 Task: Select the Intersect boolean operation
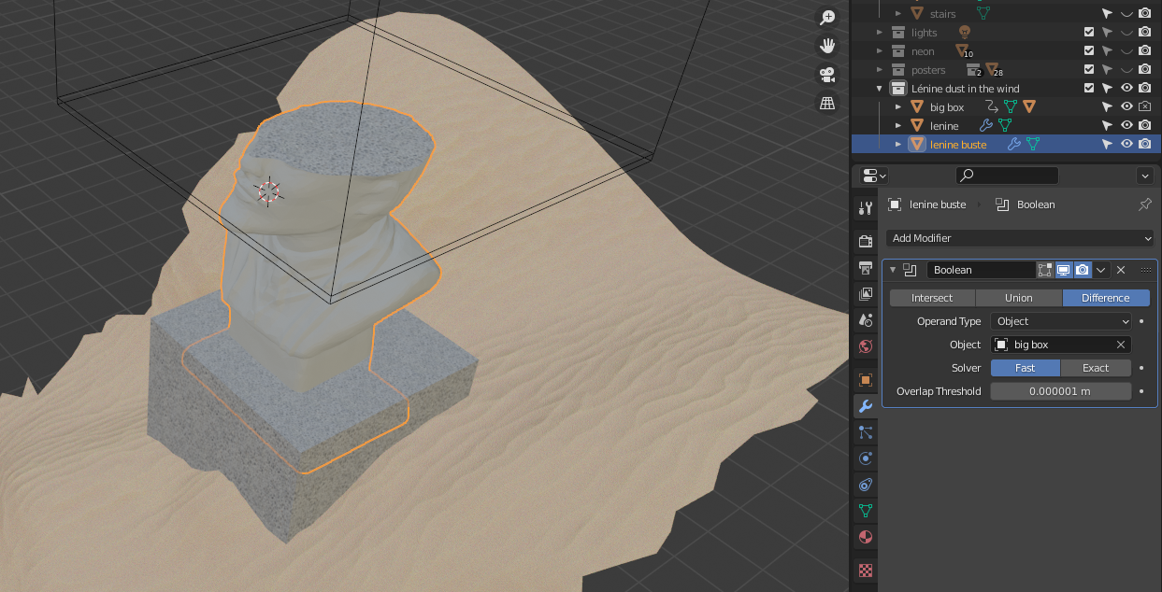pos(932,298)
